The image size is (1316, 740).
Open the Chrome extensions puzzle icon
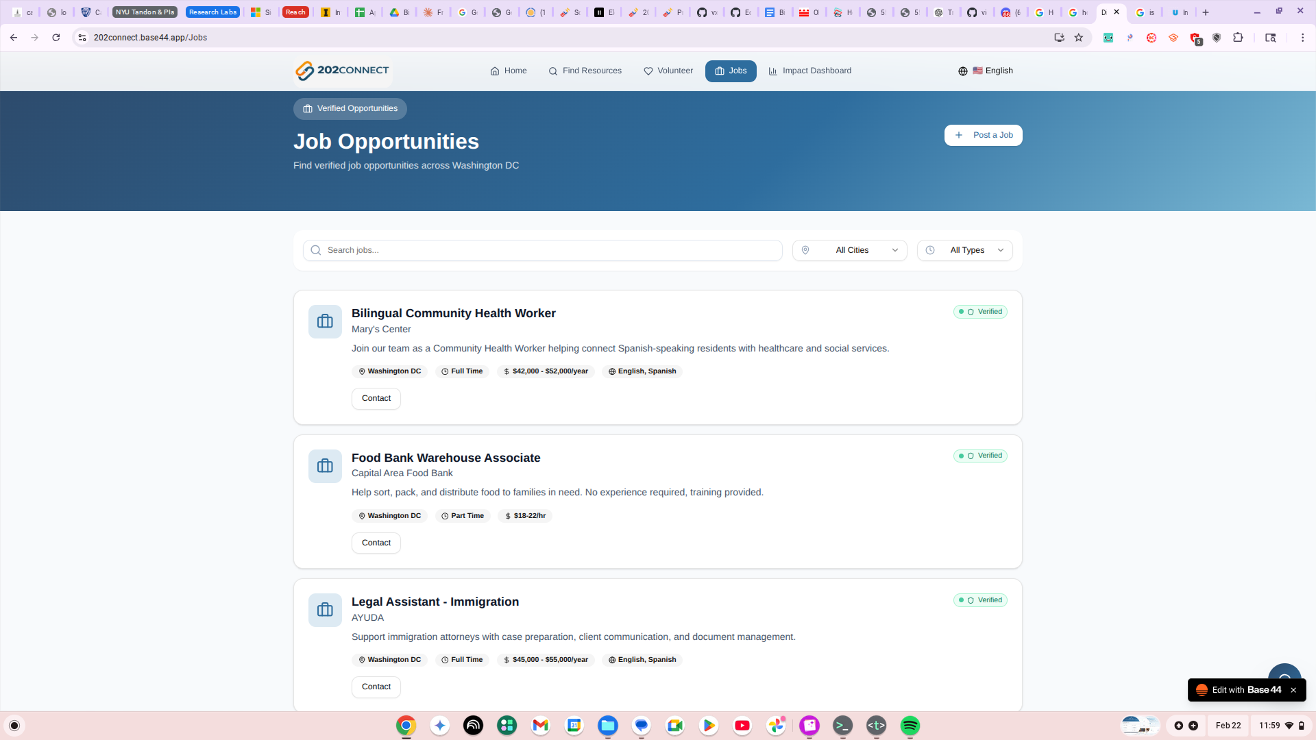point(1238,38)
